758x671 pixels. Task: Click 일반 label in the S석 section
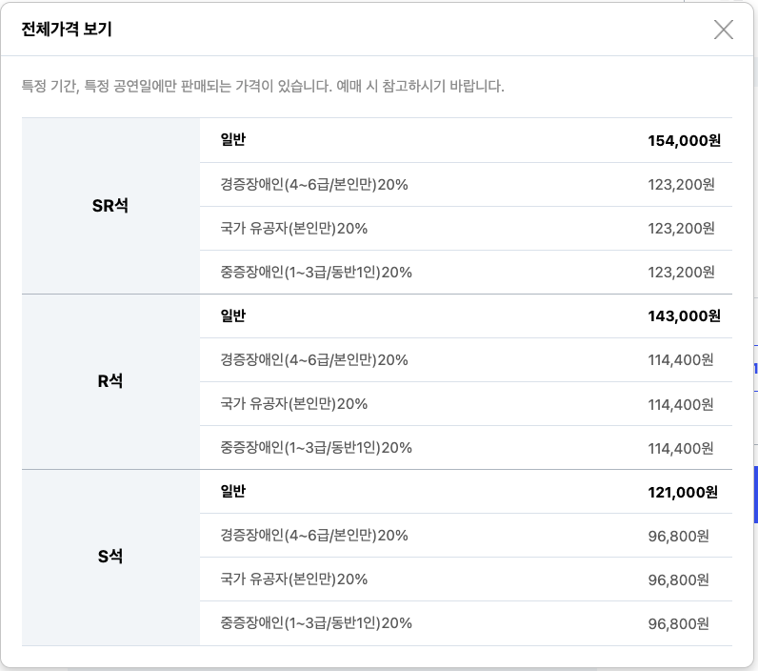(x=233, y=491)
